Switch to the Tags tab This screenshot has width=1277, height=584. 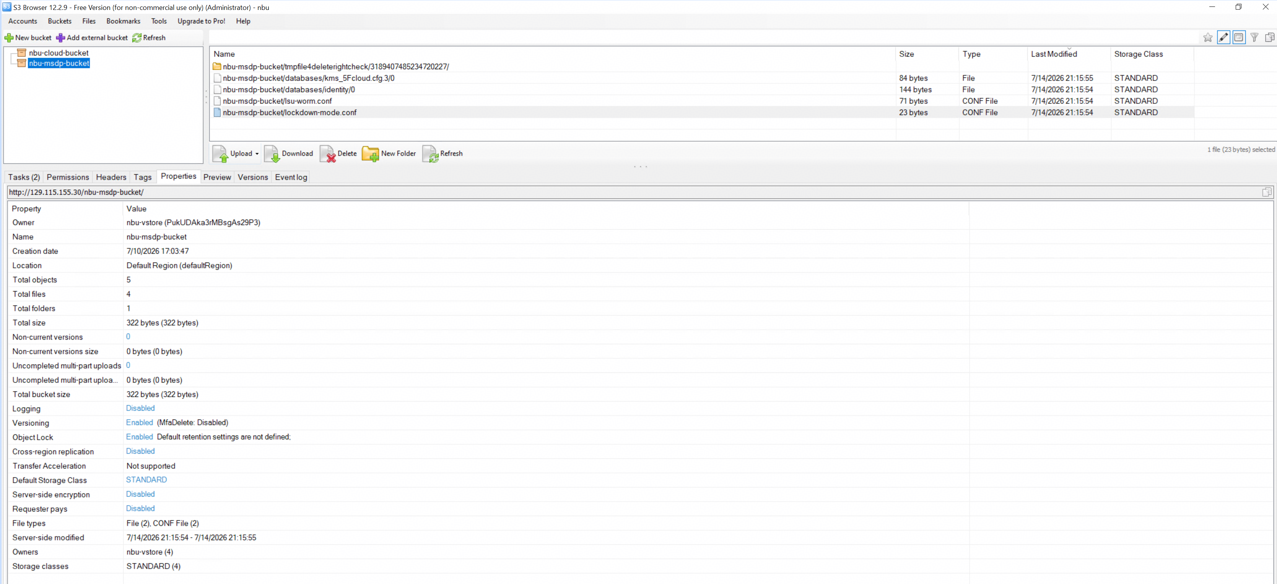(x=143, y=177)
